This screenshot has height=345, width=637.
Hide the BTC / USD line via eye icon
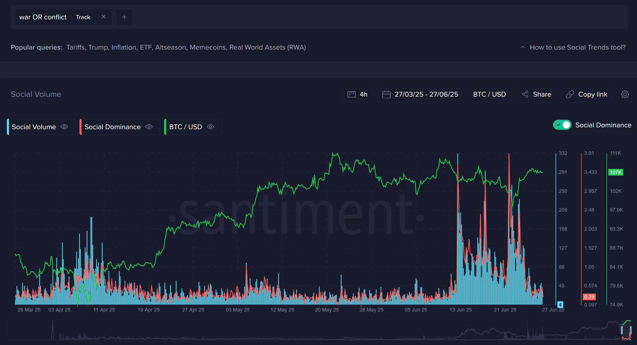tap(211, 127)
